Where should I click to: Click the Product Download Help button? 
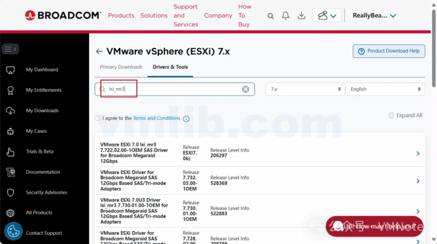(389, 51)
